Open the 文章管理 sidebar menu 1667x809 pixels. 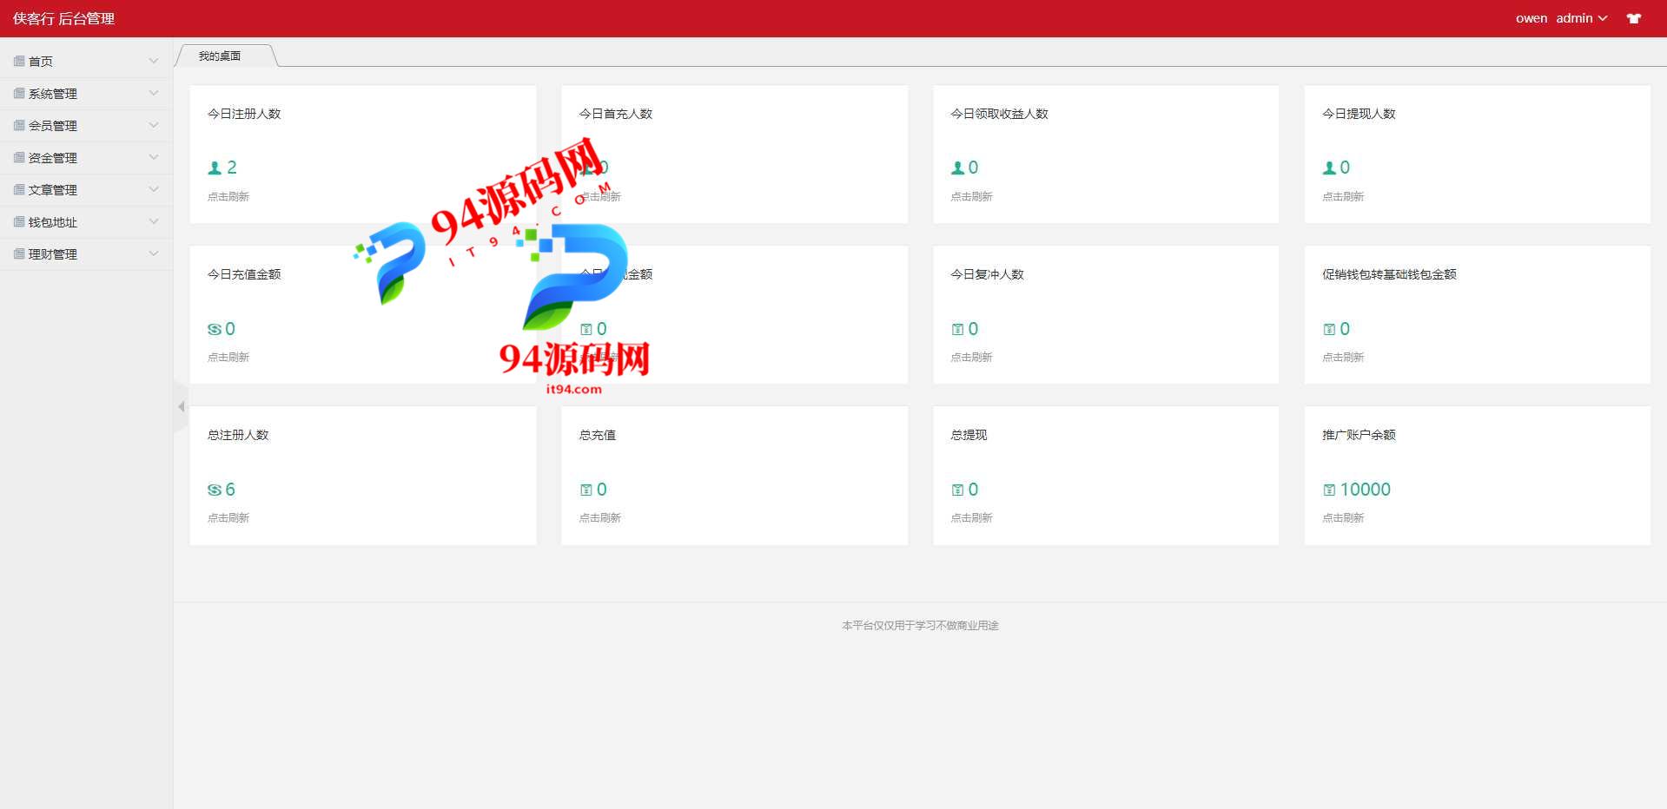point(87,189)
